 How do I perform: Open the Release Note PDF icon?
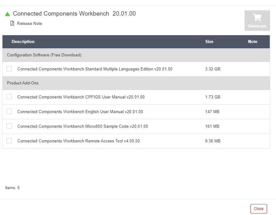click(12, 23)
